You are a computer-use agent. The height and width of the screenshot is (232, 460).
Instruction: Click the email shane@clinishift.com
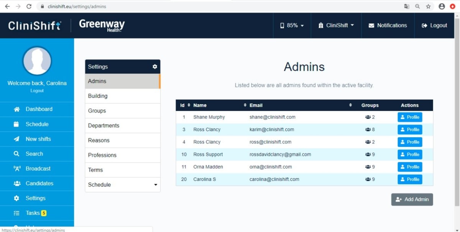[x=273, y=117]
